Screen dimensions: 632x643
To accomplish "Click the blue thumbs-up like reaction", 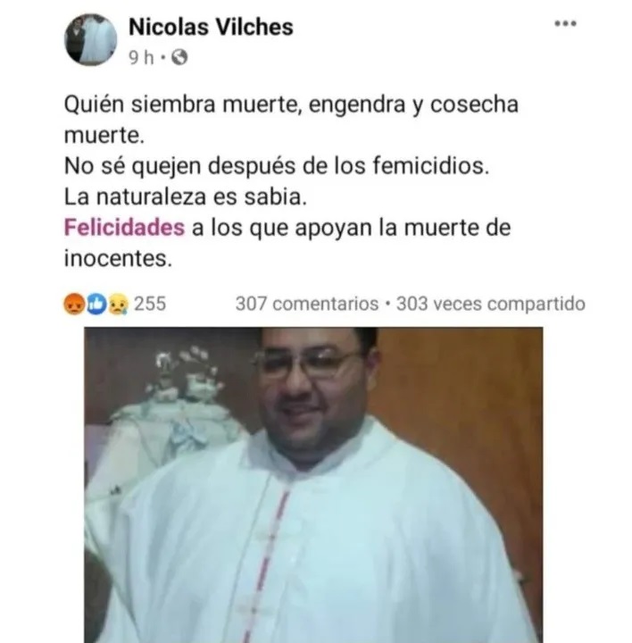I will (x=96, y=305).
